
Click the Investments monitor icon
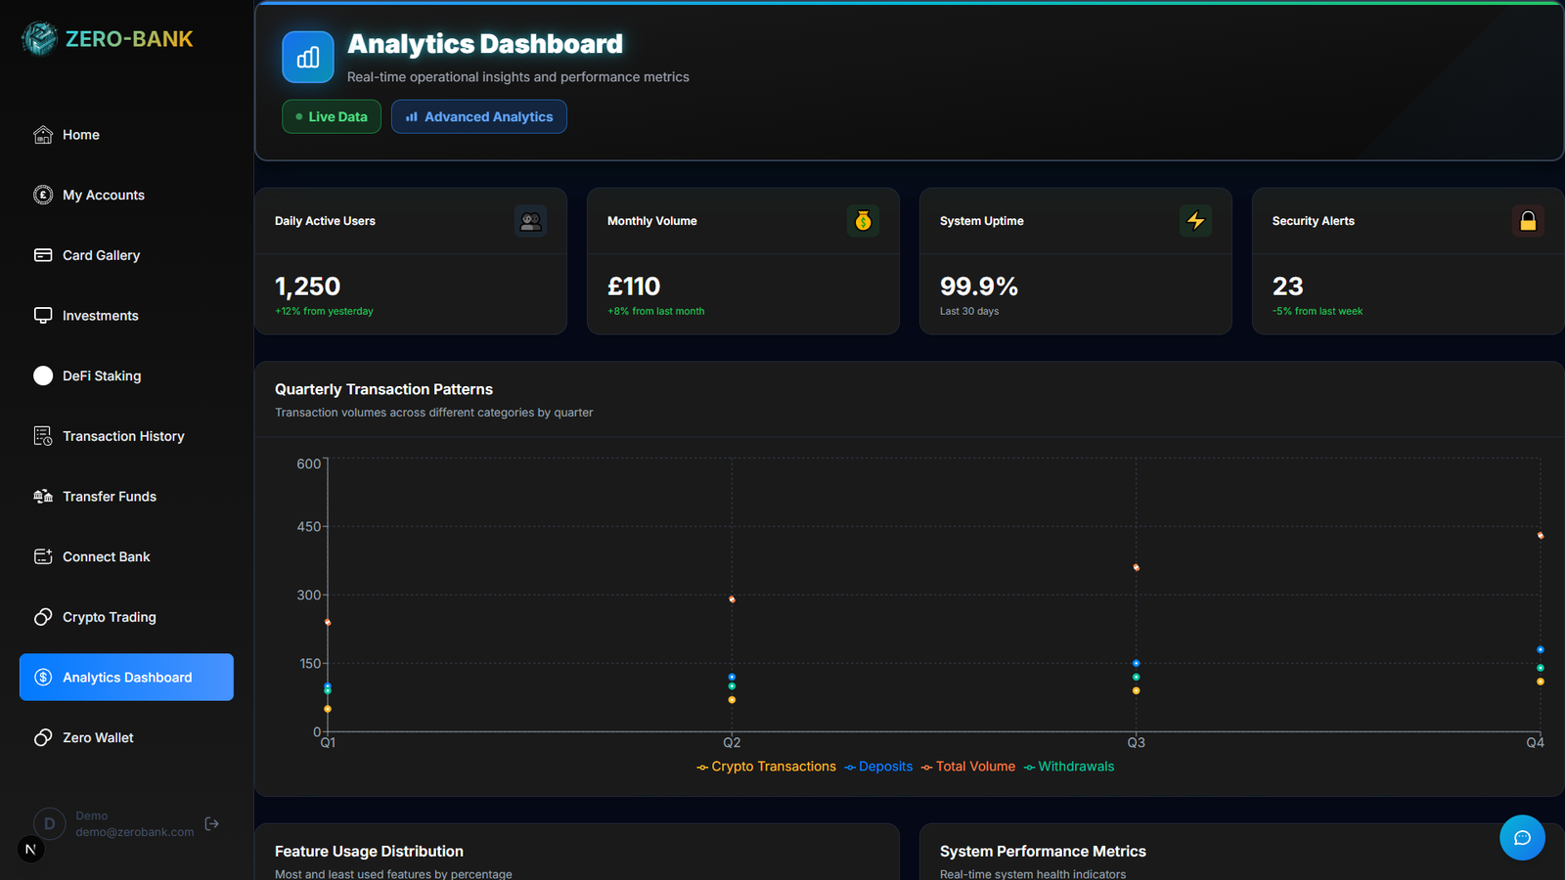coord(43,316)
